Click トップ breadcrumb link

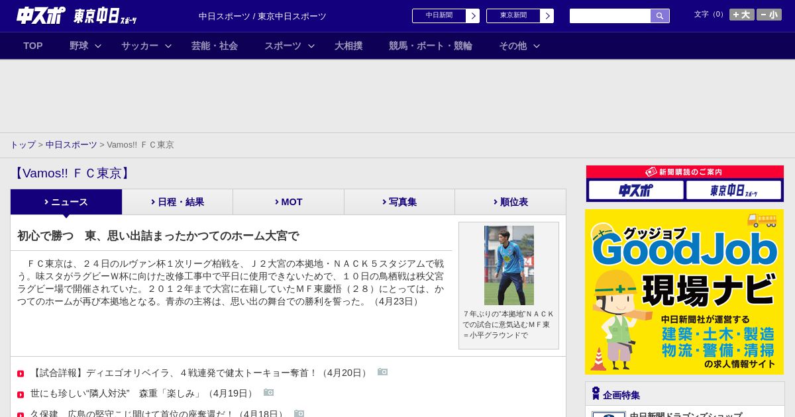(23, 144)
